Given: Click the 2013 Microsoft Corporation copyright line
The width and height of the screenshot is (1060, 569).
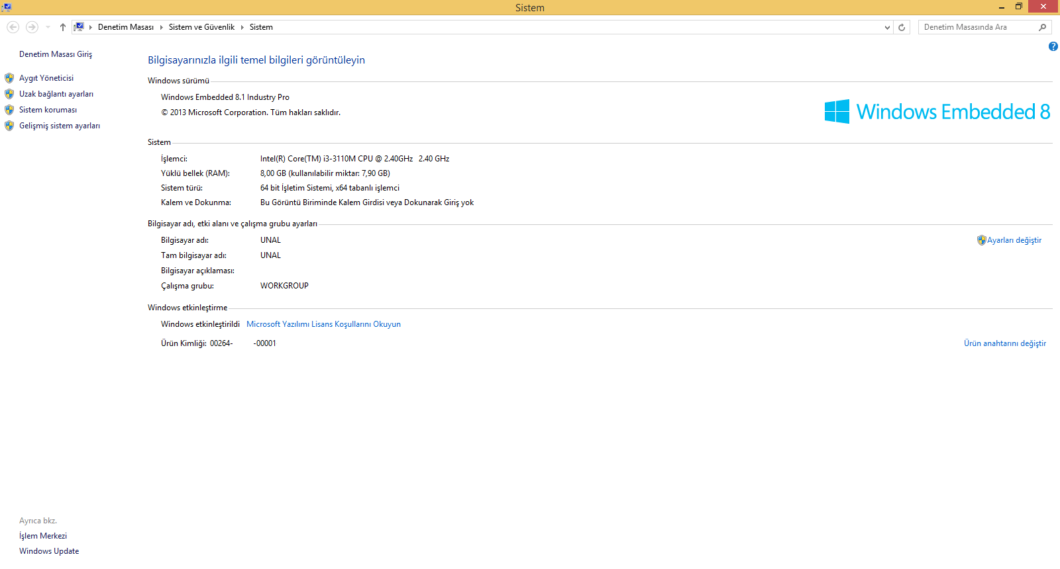Looking at the screenshot, I should tap(251, 112).
